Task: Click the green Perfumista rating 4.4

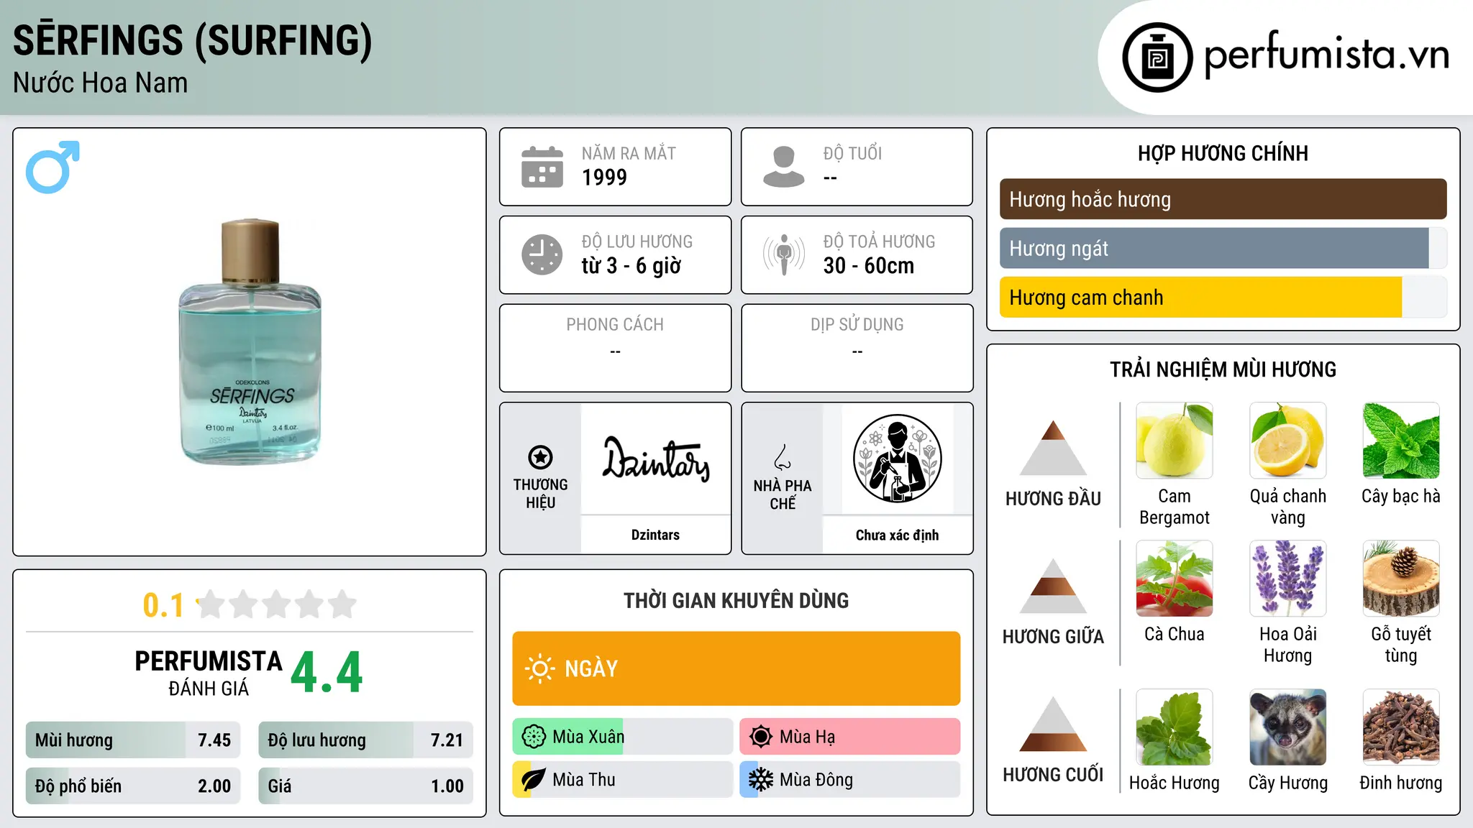Action: (327, 673)
